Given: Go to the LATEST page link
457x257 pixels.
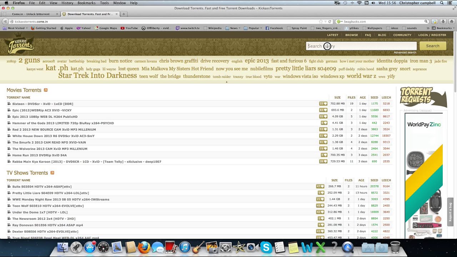Looking at the screenshot, I should [x=332, y=35].
